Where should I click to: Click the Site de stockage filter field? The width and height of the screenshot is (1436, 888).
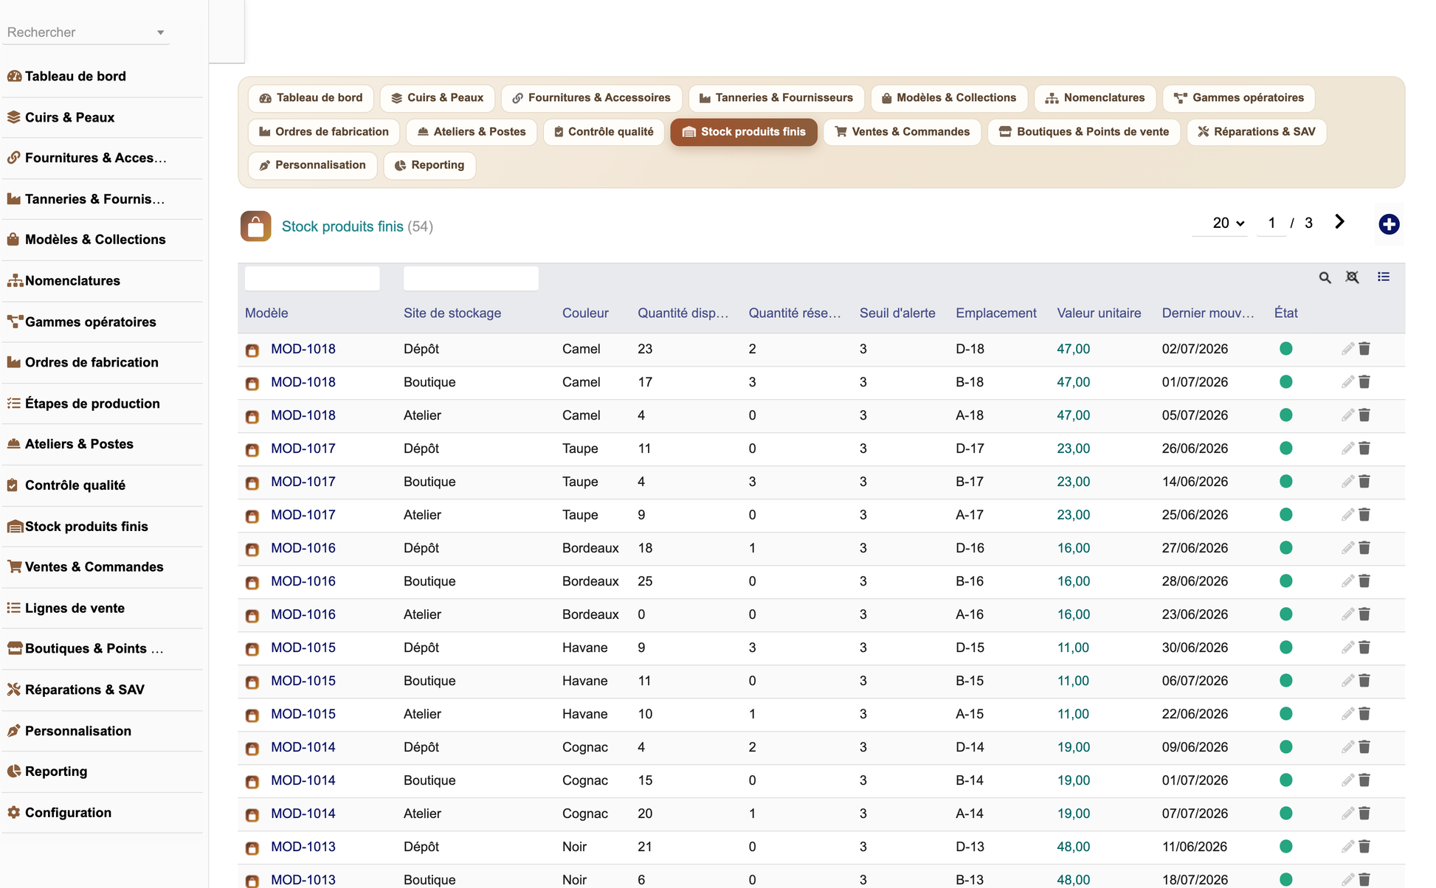(471, 278)
